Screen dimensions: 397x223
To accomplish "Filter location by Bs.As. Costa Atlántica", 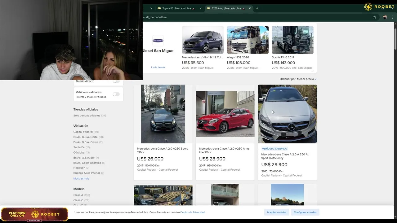I will point(89,163).
